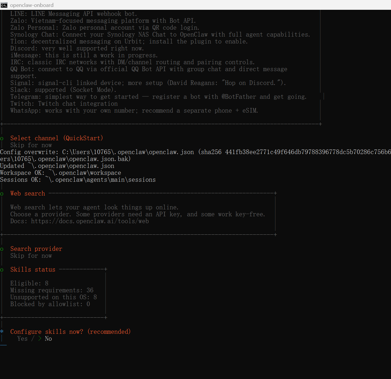391x379 pixels.
Task: Click the Tlon decentralized messaging line
Action: (129, 41)
